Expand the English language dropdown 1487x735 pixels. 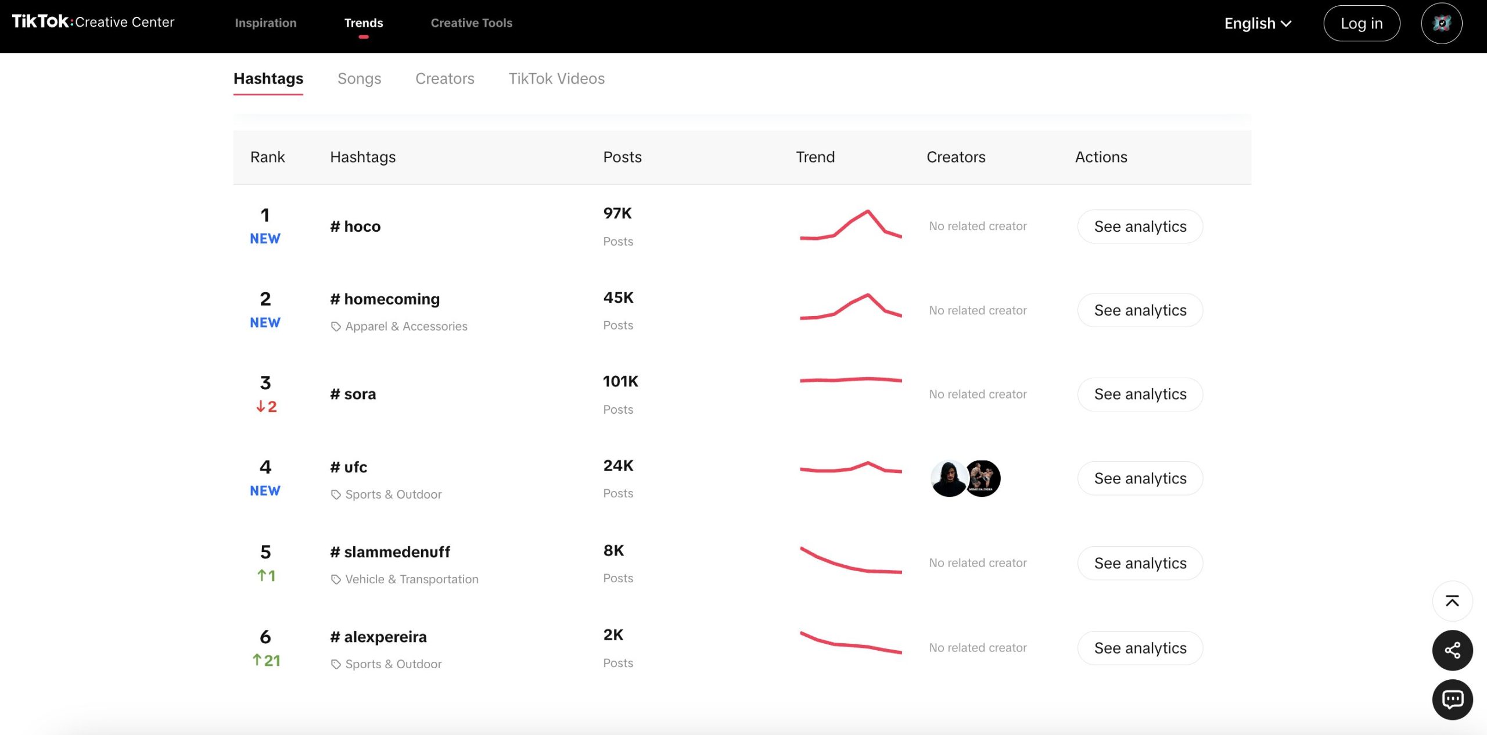click(1258, 23)
